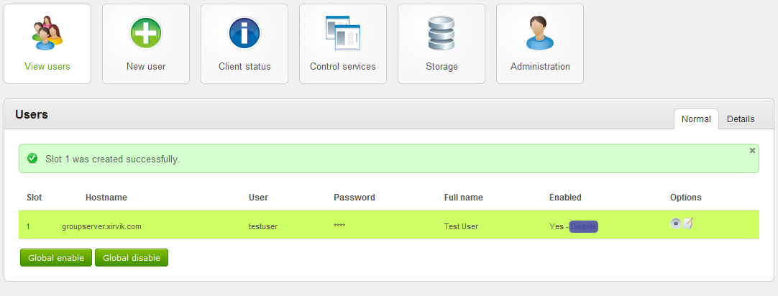Click the Test User full name cell
Image resolution: width=778 pixels, height=296 pixels.
pos(461,226)
